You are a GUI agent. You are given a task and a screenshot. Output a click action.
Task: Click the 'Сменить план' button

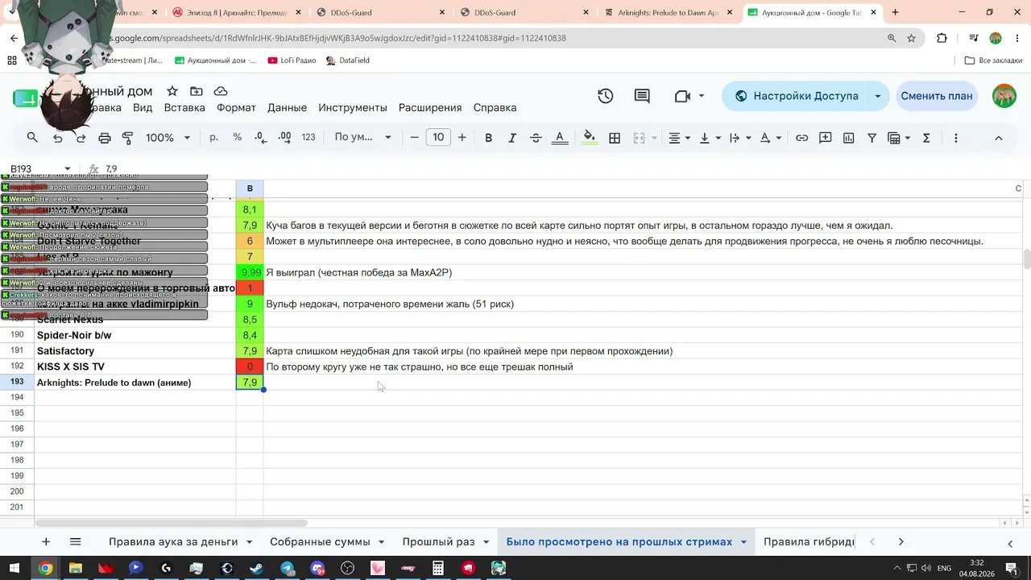tap(936, 96)
